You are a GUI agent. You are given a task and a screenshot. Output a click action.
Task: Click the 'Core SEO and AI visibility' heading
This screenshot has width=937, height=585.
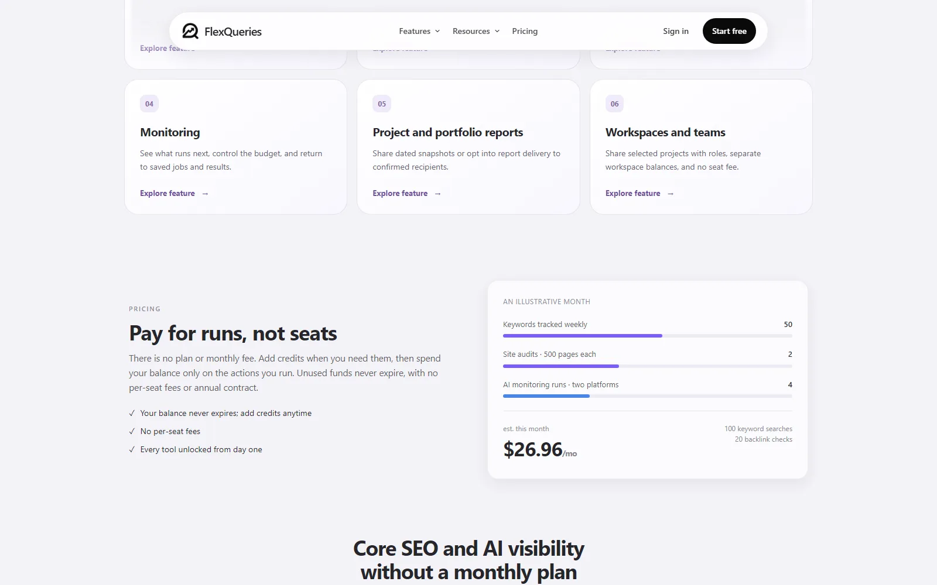point(468,560)
